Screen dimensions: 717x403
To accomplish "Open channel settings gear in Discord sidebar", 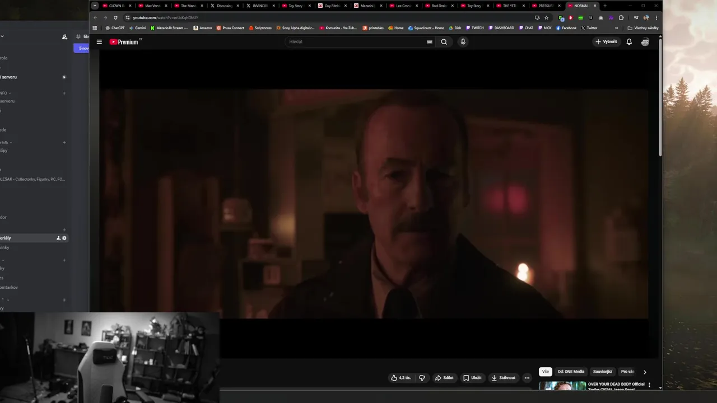I will pos(64,238).
